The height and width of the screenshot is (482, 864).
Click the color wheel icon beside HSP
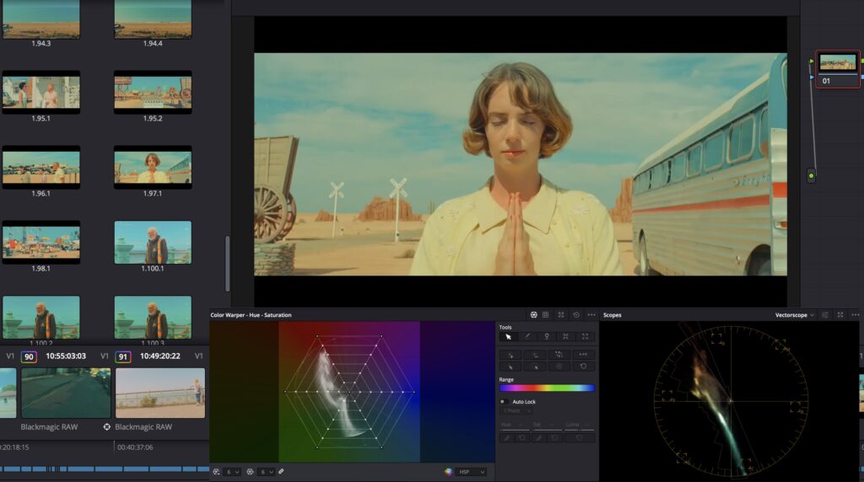(449, 472)
